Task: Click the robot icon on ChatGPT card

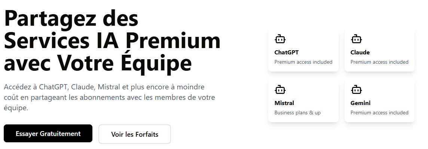Action: [x=280, y=39]
